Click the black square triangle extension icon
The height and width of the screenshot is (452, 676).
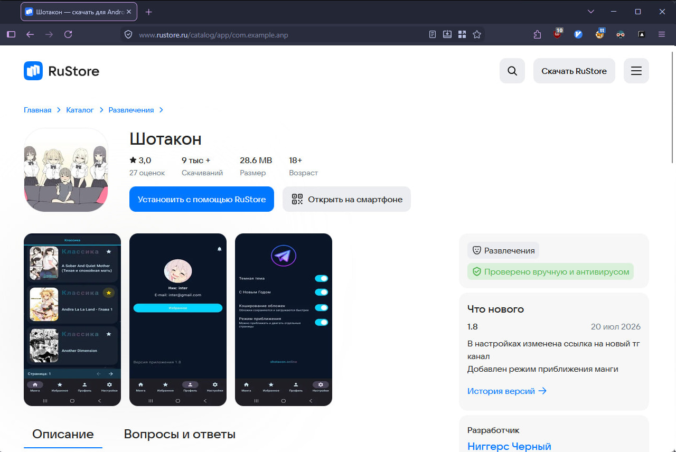[642, 34]
